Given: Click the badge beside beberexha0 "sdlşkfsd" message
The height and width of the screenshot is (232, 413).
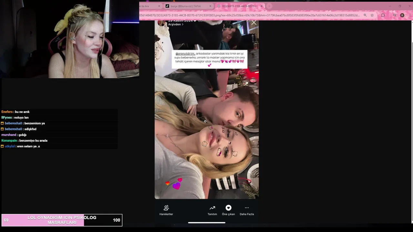Looking at the screenshot, I should click(2, 129).
